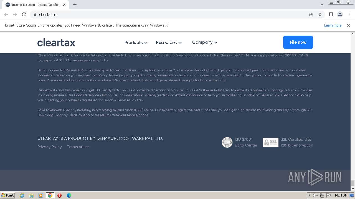Click the site lock icon
The height and width of the screenshot is (199, 355).
pyautogui.click(x=35, y=14)
